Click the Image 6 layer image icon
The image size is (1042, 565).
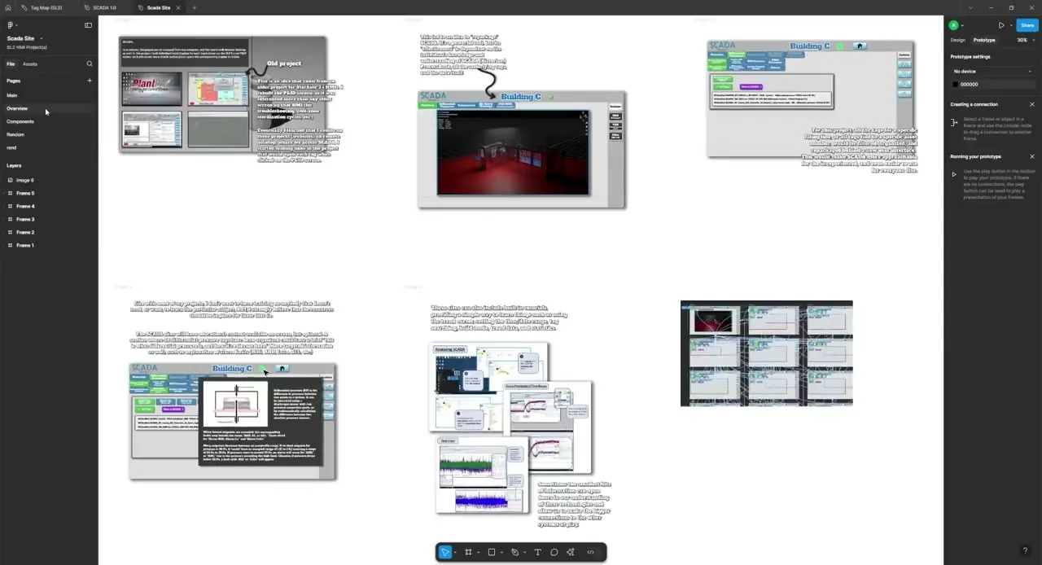(10, 180)
